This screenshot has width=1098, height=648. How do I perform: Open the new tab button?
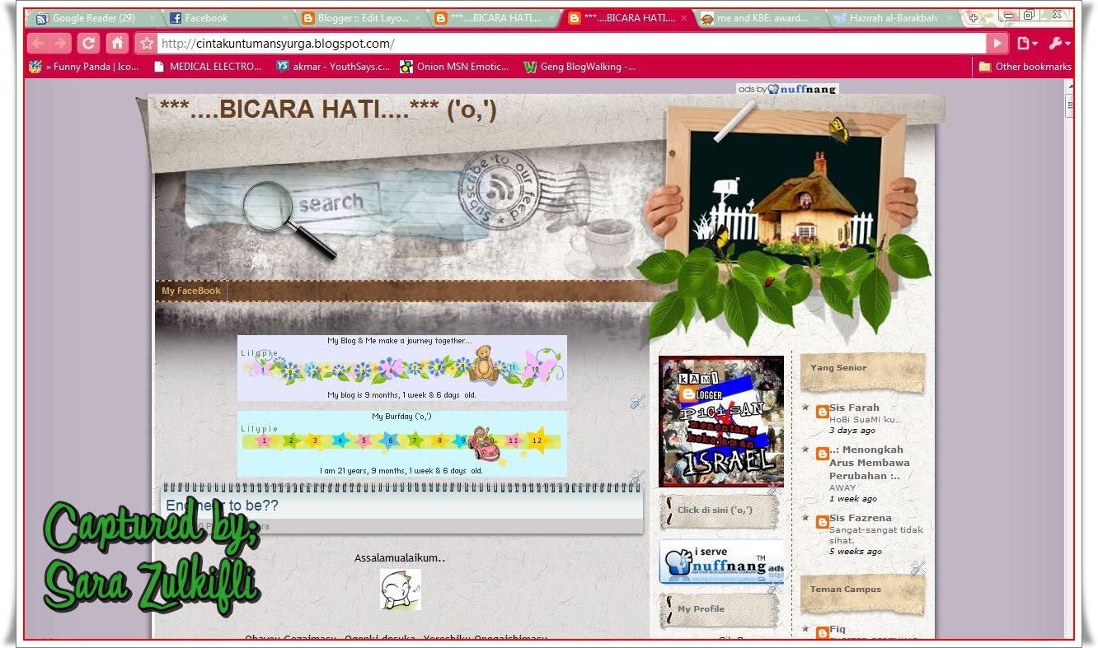point(974,17)
